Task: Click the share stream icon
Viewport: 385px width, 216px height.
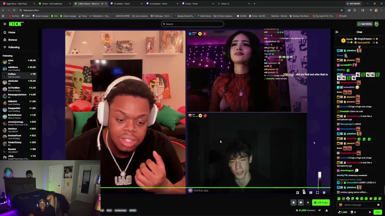Action: pos(319,211)
